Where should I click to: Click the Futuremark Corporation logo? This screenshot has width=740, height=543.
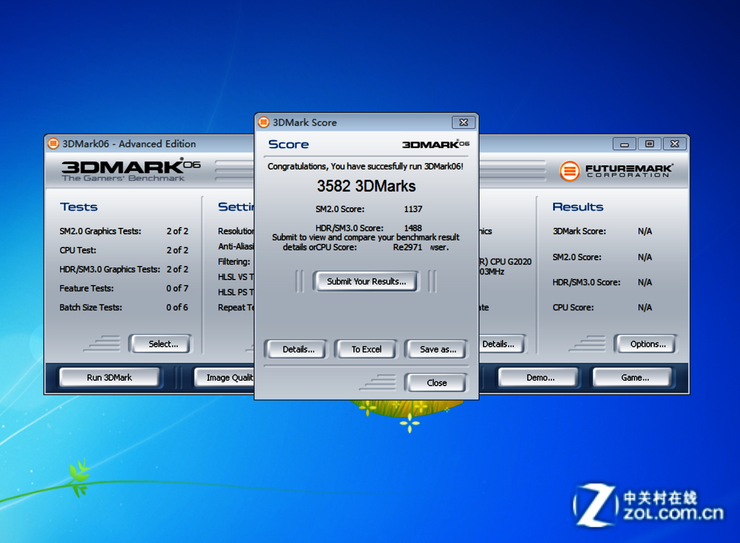tap(616, 171)
